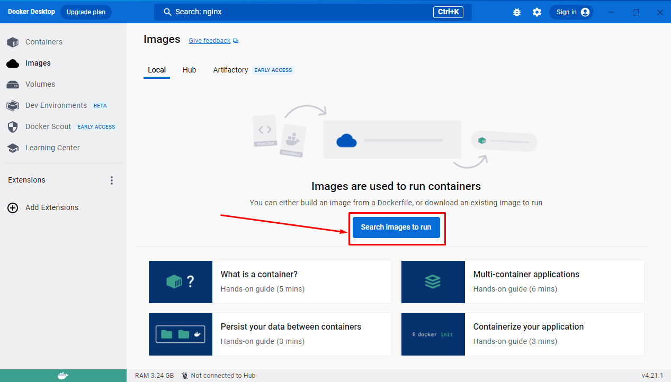
Task: Open the Learning Center graduation cap icon
Action: (x=13, y=148)
